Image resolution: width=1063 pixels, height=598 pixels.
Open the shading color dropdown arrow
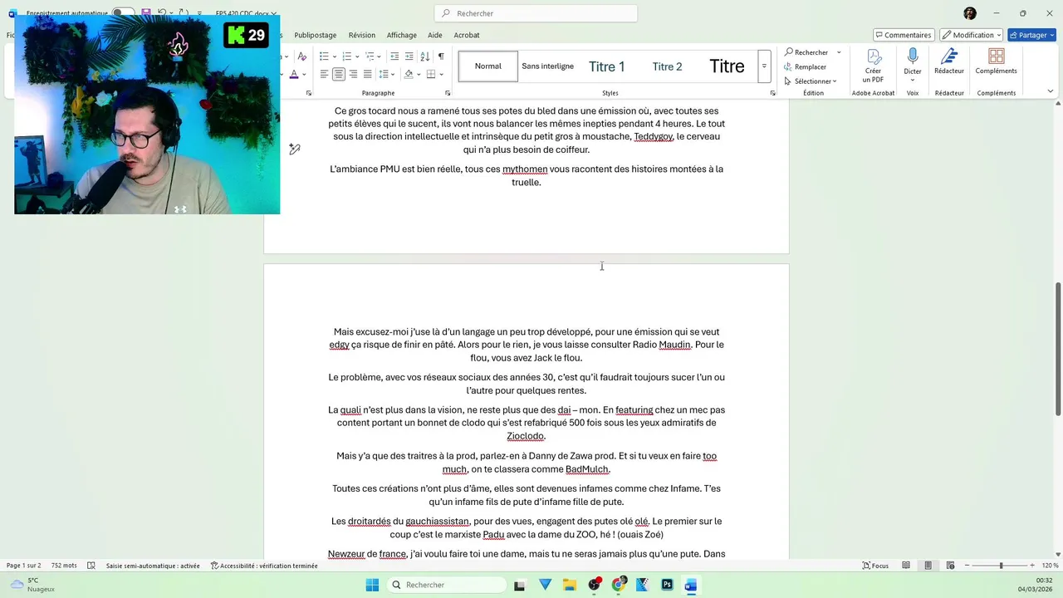[x=418, y=74]
